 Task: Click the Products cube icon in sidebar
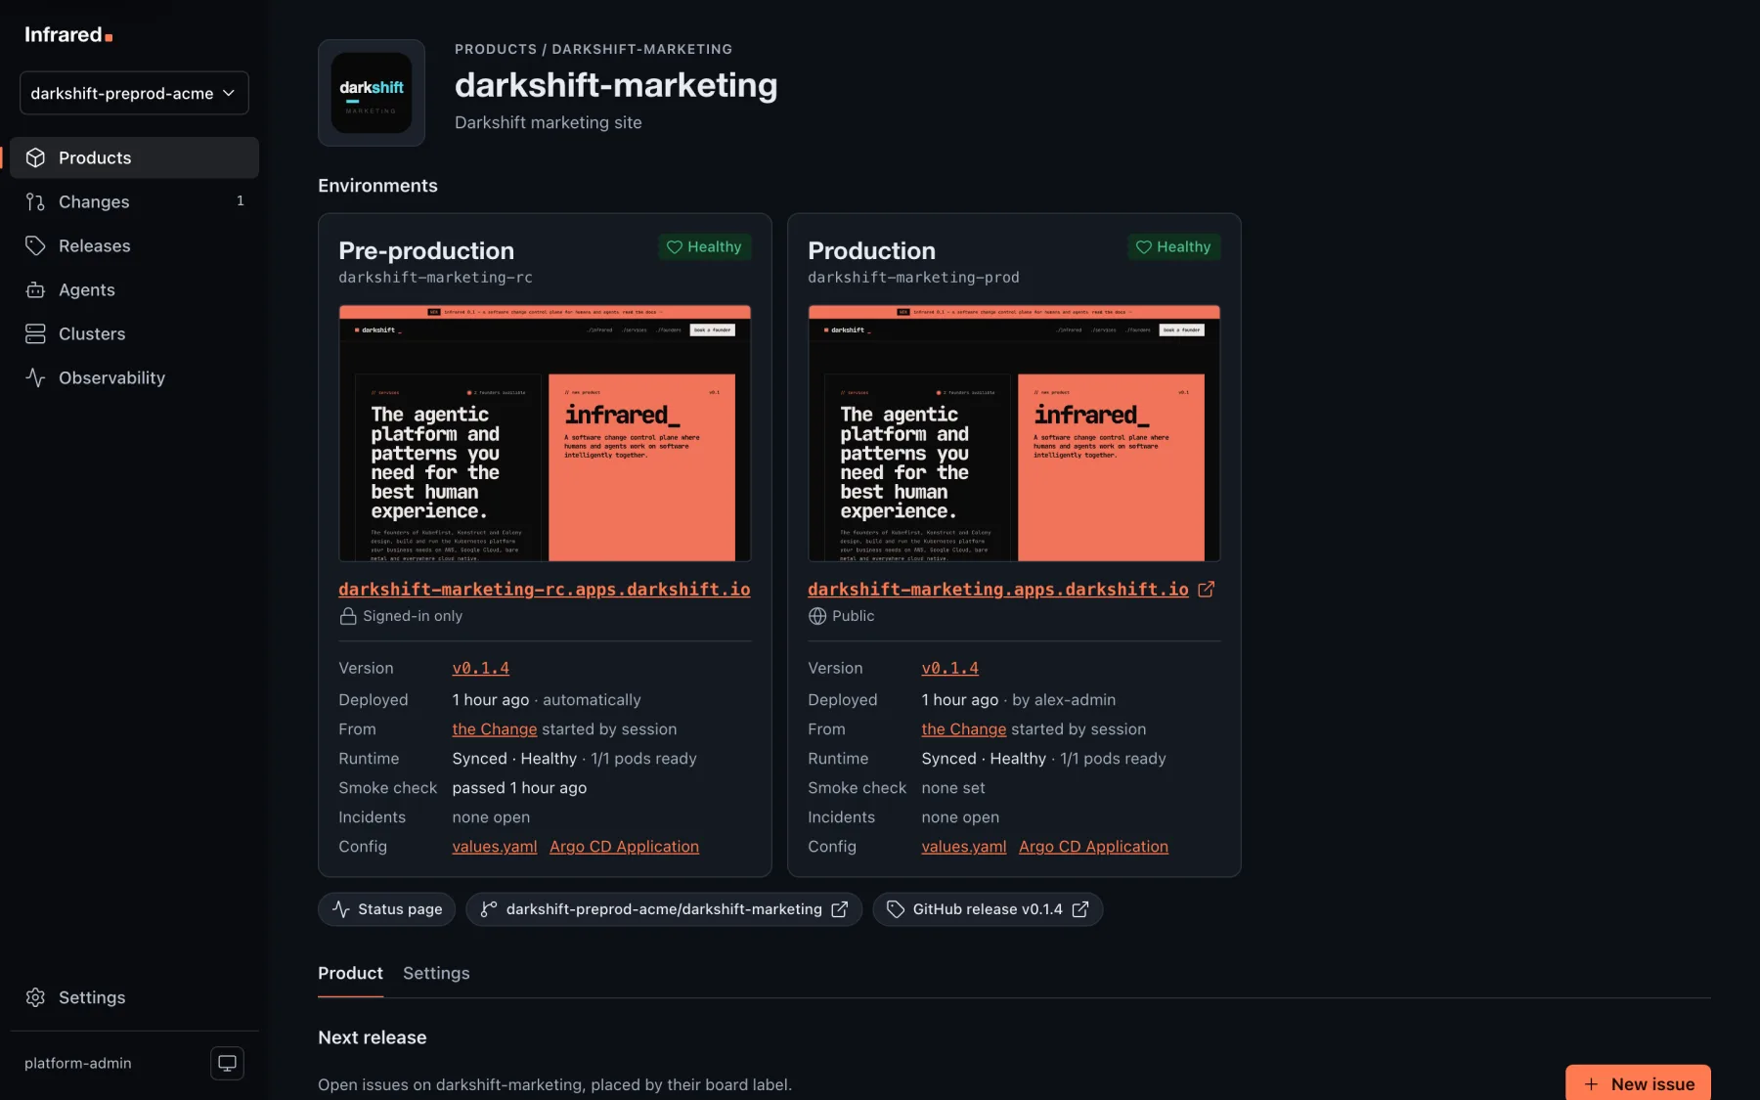pos(35,157)
